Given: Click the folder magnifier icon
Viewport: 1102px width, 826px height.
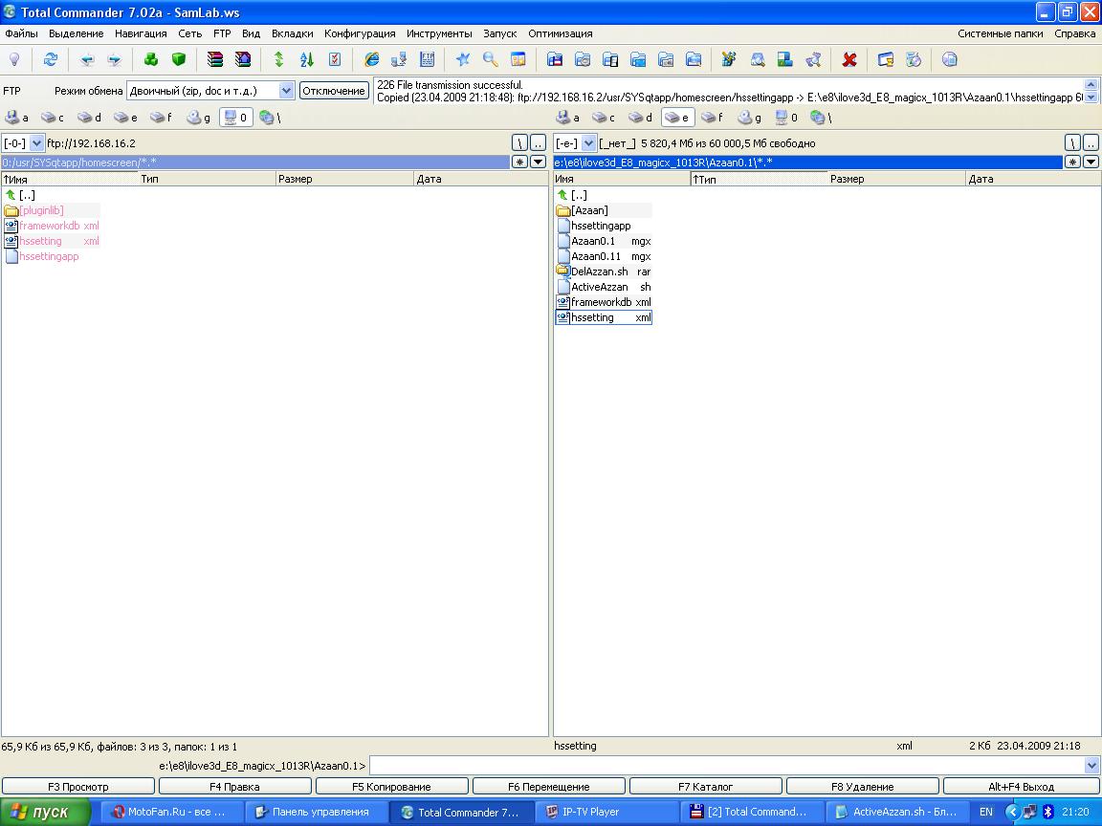Looking at the screenshot, I should coord(758,59).
